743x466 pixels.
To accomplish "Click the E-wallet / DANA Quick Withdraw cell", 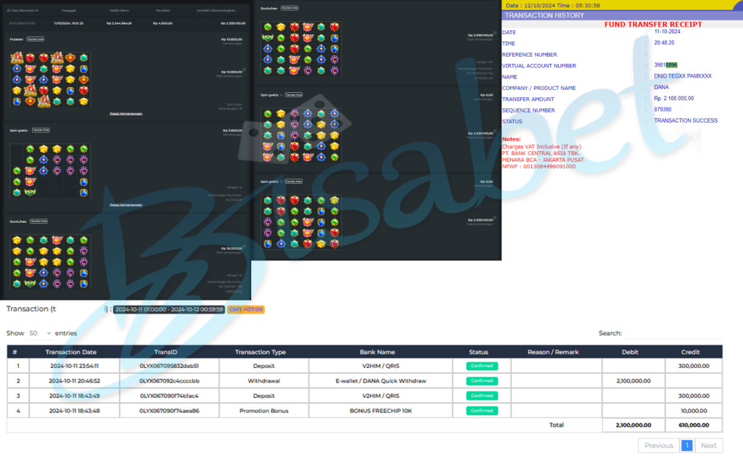I will [x=381, y=381].
